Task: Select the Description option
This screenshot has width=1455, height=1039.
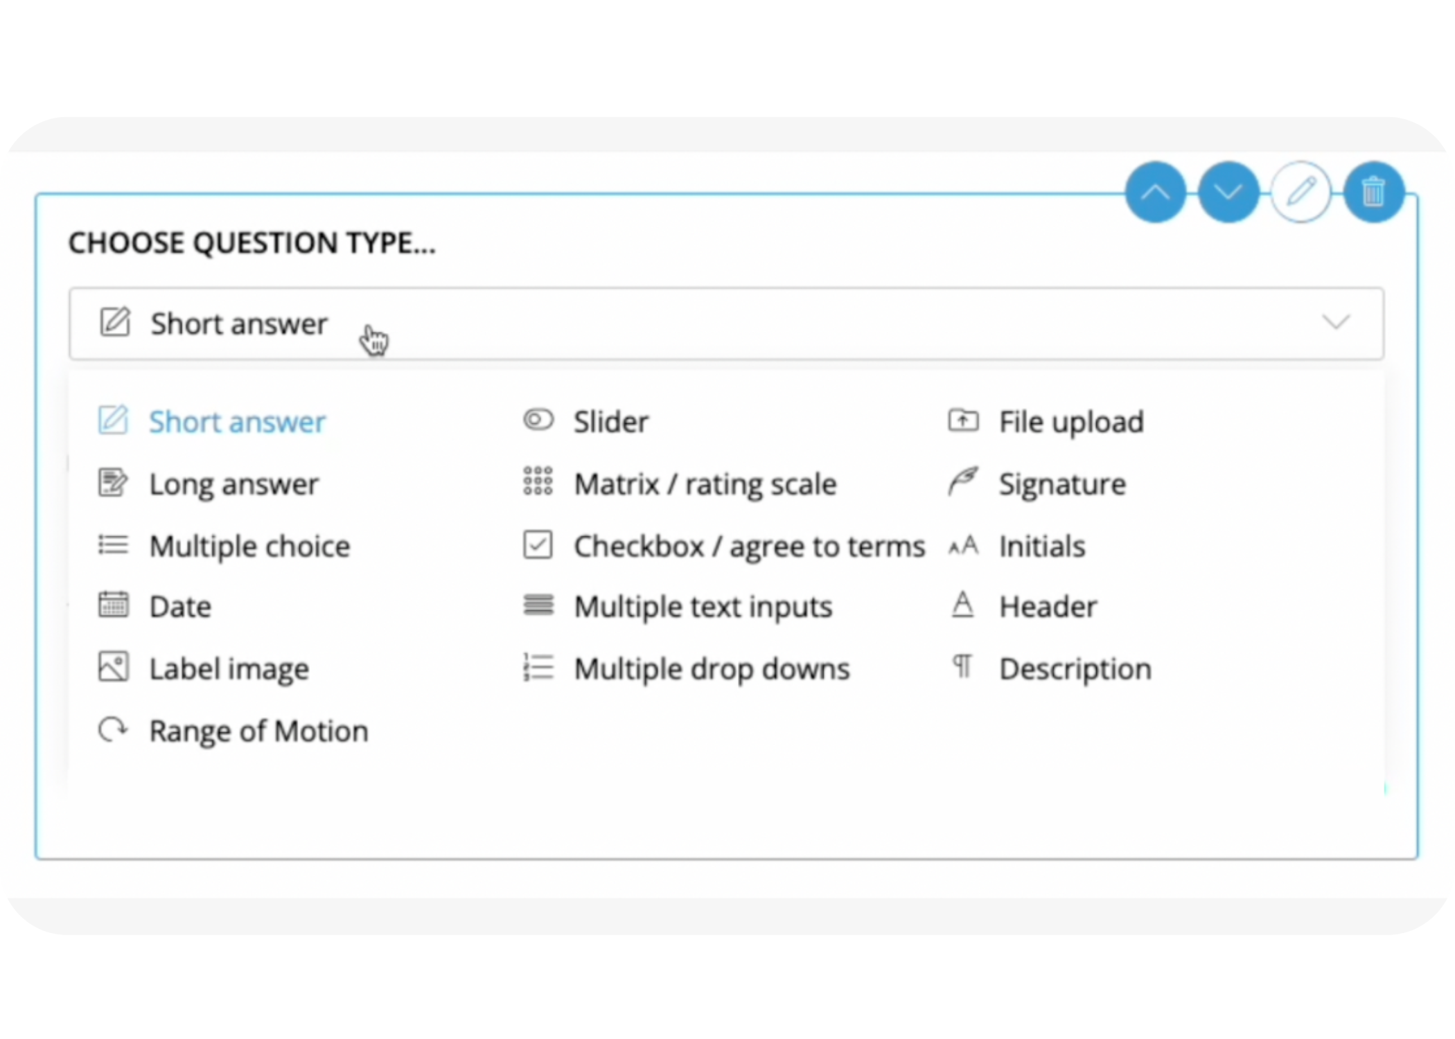Action: tap(1075, 667)
